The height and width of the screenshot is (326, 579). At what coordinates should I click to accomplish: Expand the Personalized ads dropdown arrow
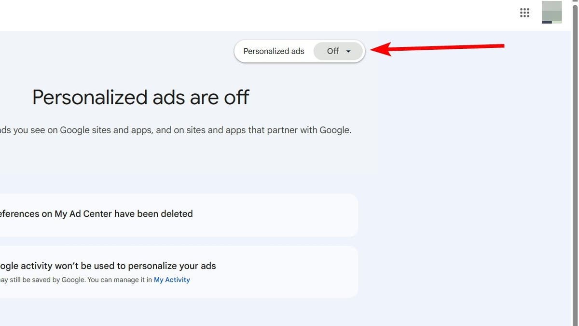pos(349,50)
